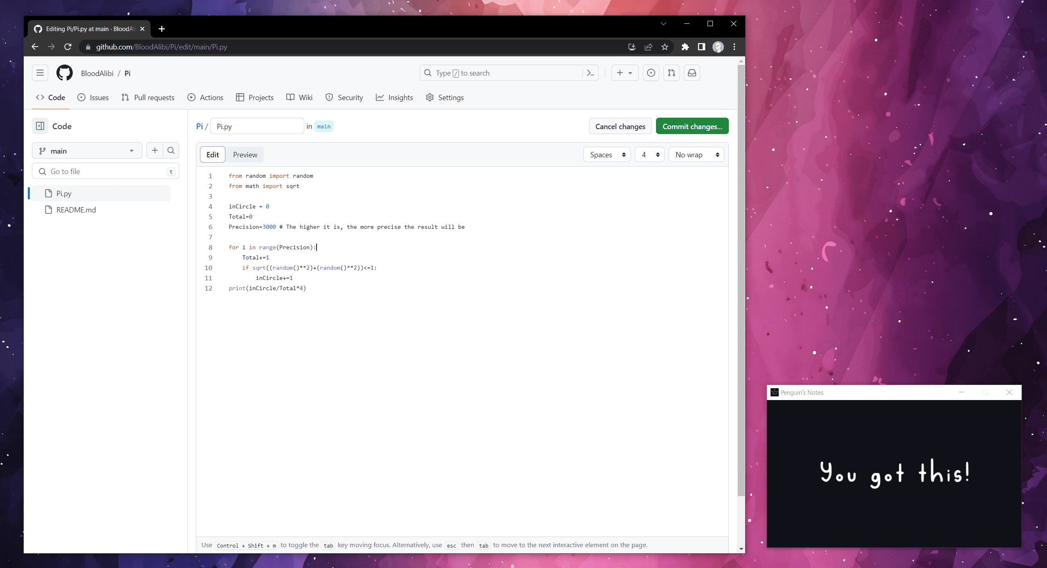
Task: Select the Edit mode toggle
Action: click(x=212, y=154)
